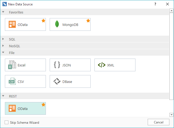Collapse the REST section arrow
The image size is (174, 128).
[x=3, y=96]
